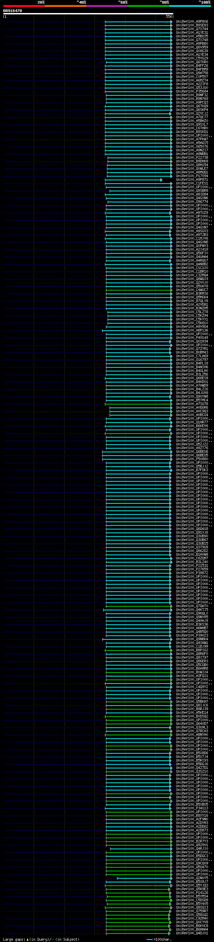
Task: Select entry UniRef100_P22738
Action: (x=192, y=158)
